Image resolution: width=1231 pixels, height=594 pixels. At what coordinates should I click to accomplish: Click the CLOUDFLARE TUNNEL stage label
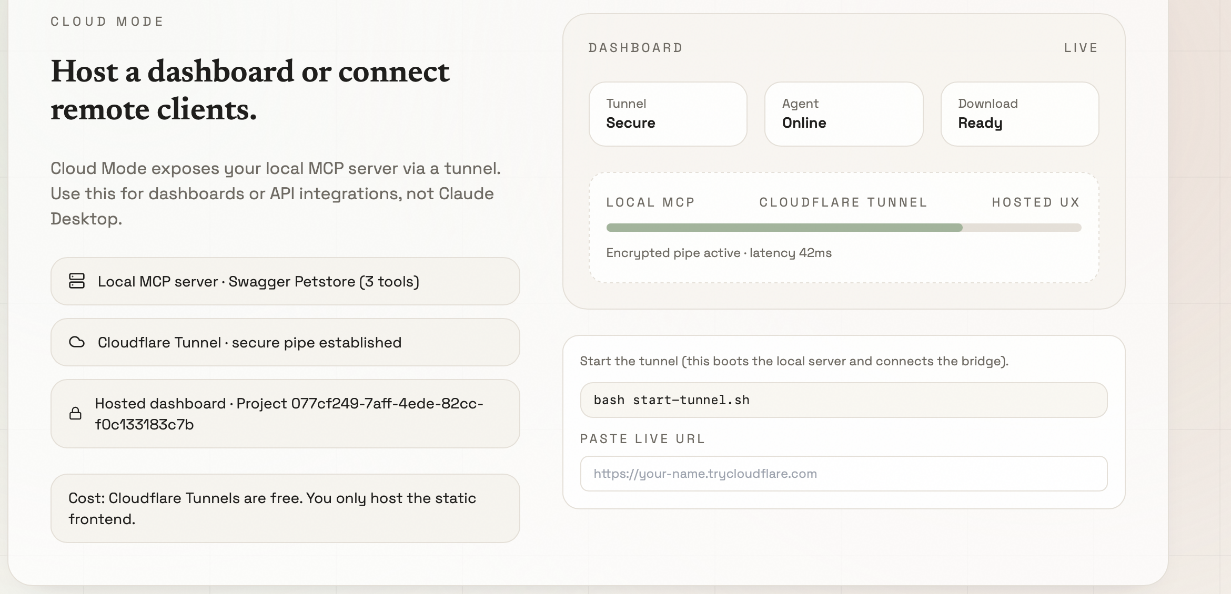pos(843,202)
